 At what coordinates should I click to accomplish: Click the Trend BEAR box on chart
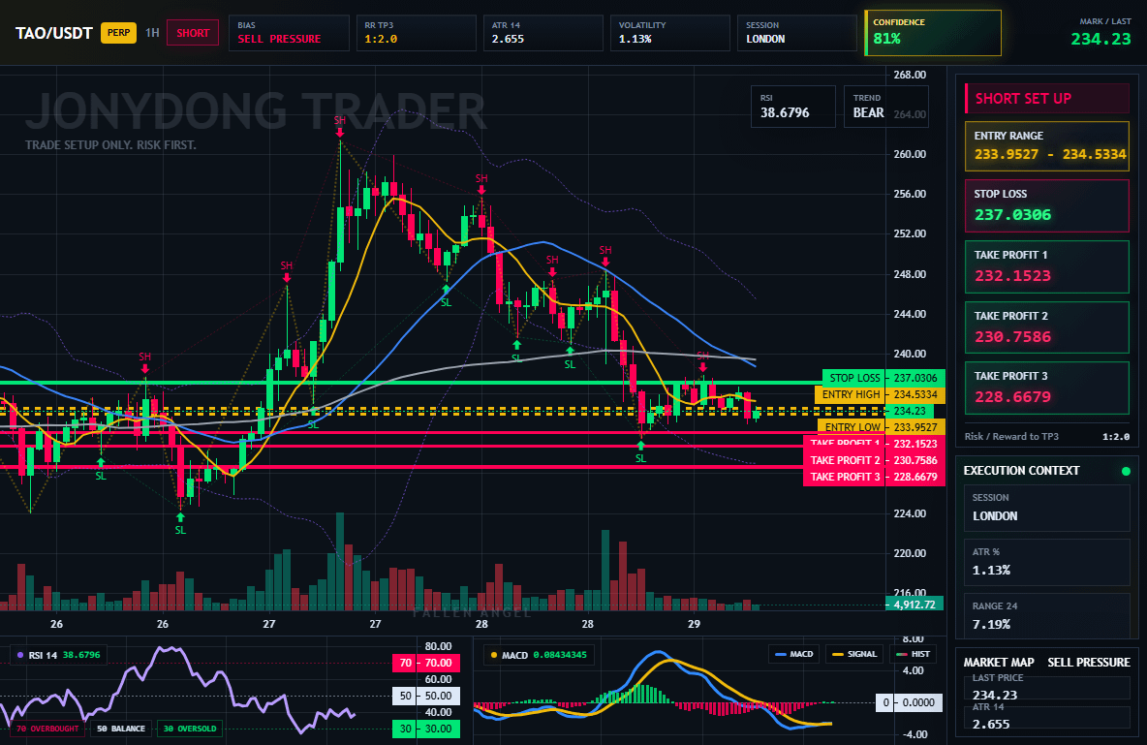[x=885, y=107]
